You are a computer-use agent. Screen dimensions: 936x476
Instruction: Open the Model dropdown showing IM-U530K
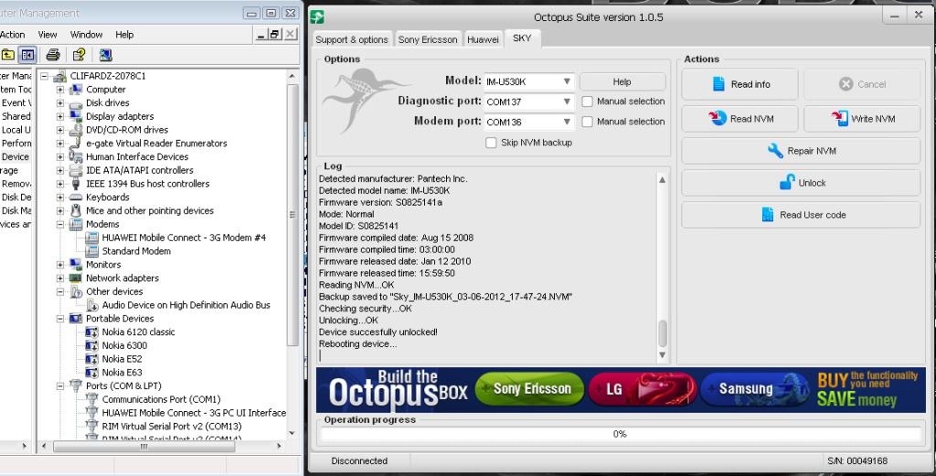coord(529,81)
